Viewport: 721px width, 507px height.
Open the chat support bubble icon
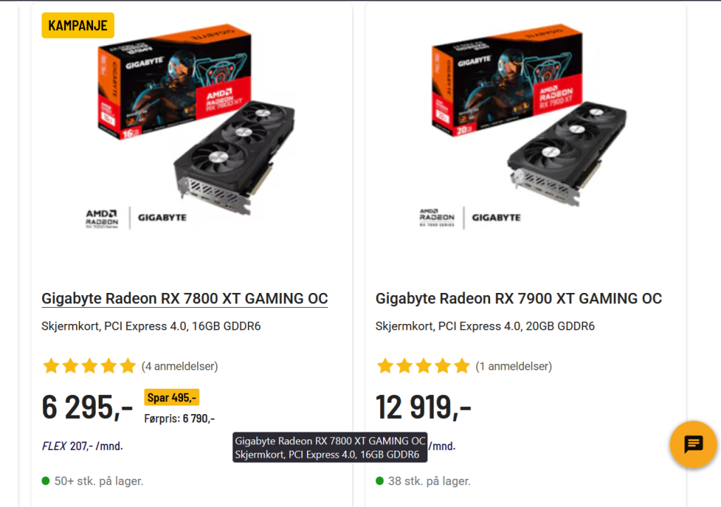[x=693, y=444]
